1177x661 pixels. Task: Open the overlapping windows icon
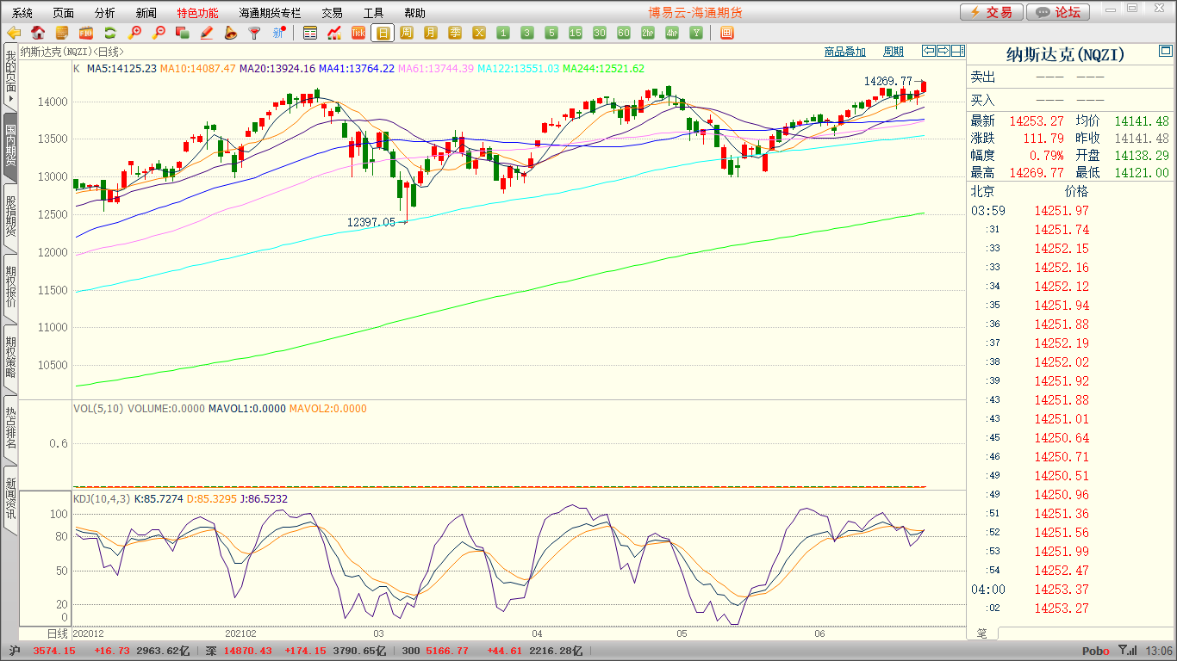click(x=183, y=33)
